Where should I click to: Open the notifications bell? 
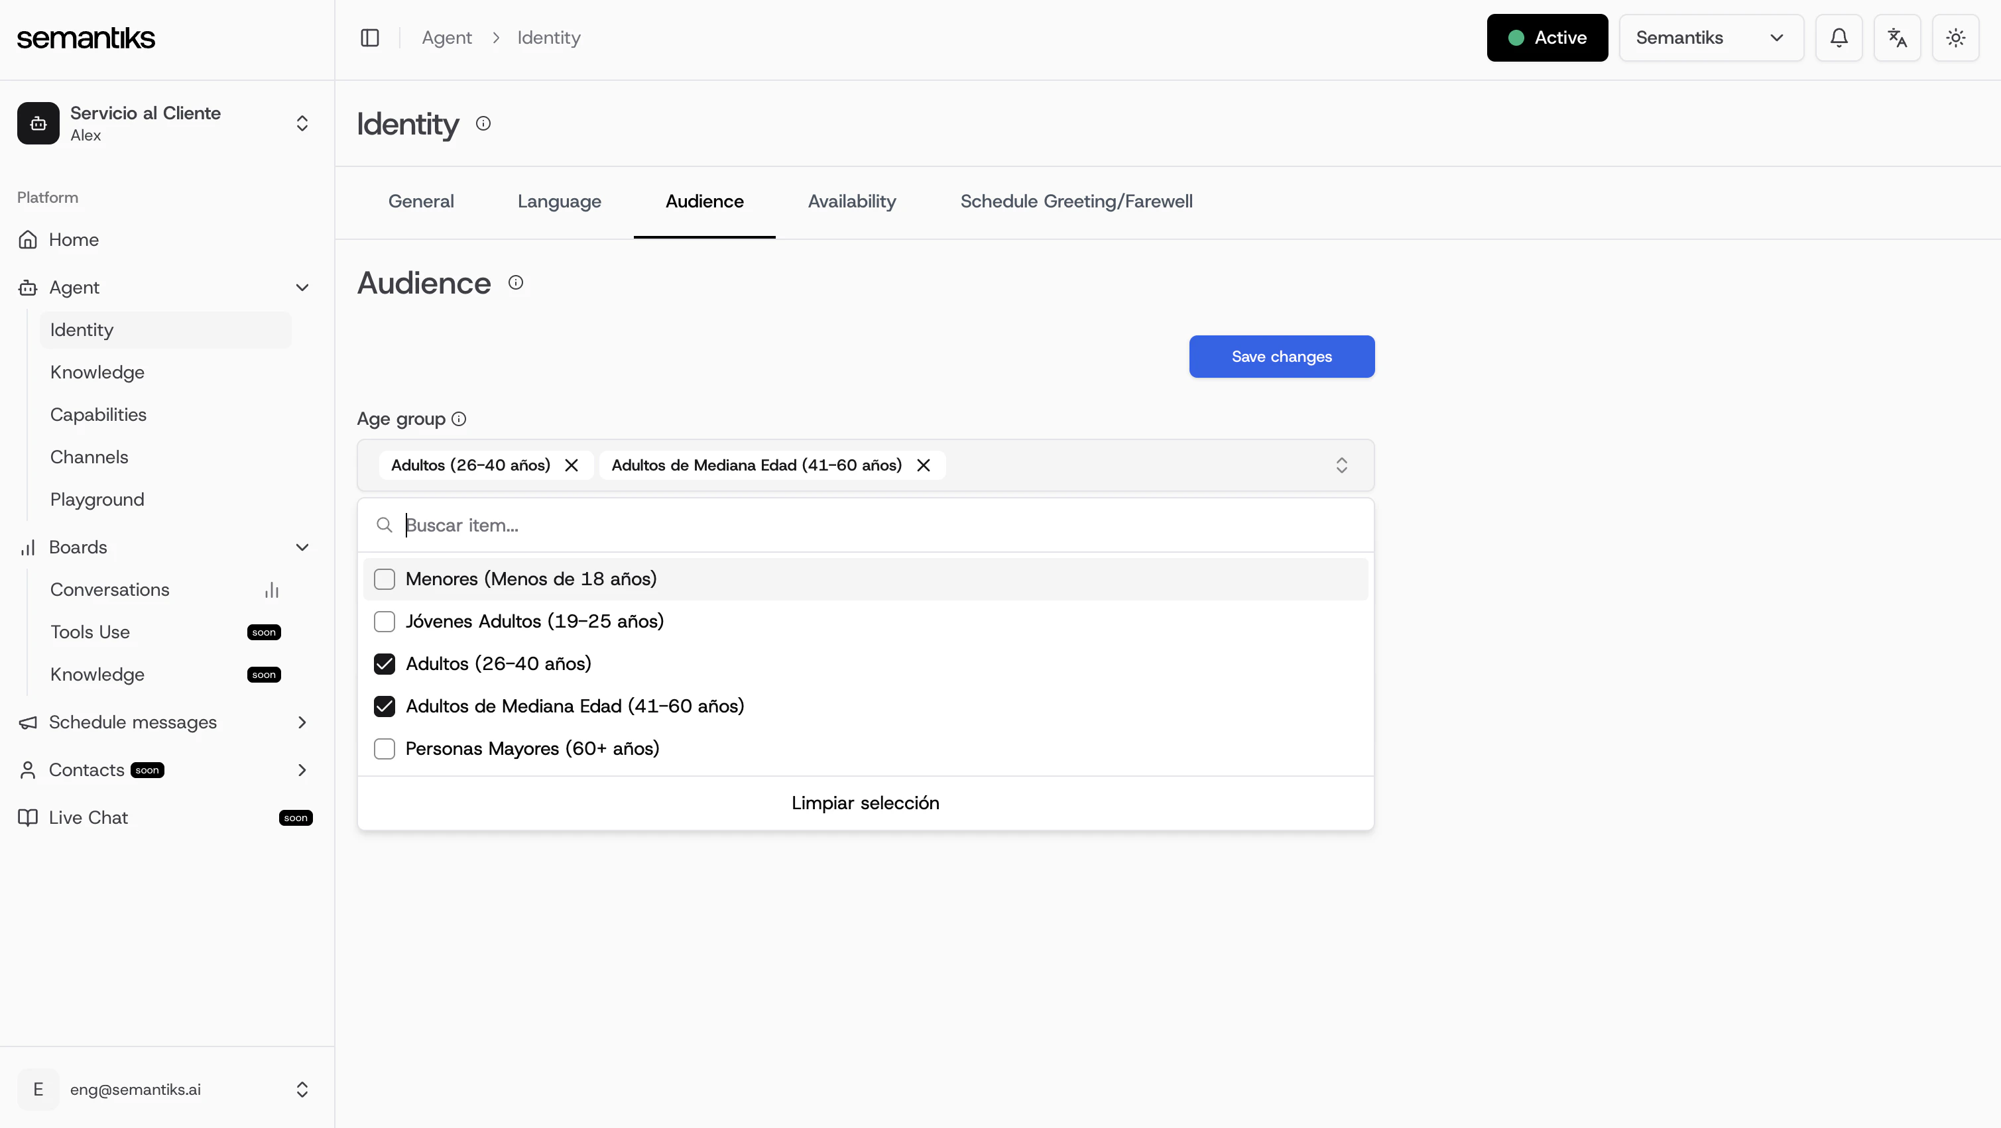[1839, 37]
